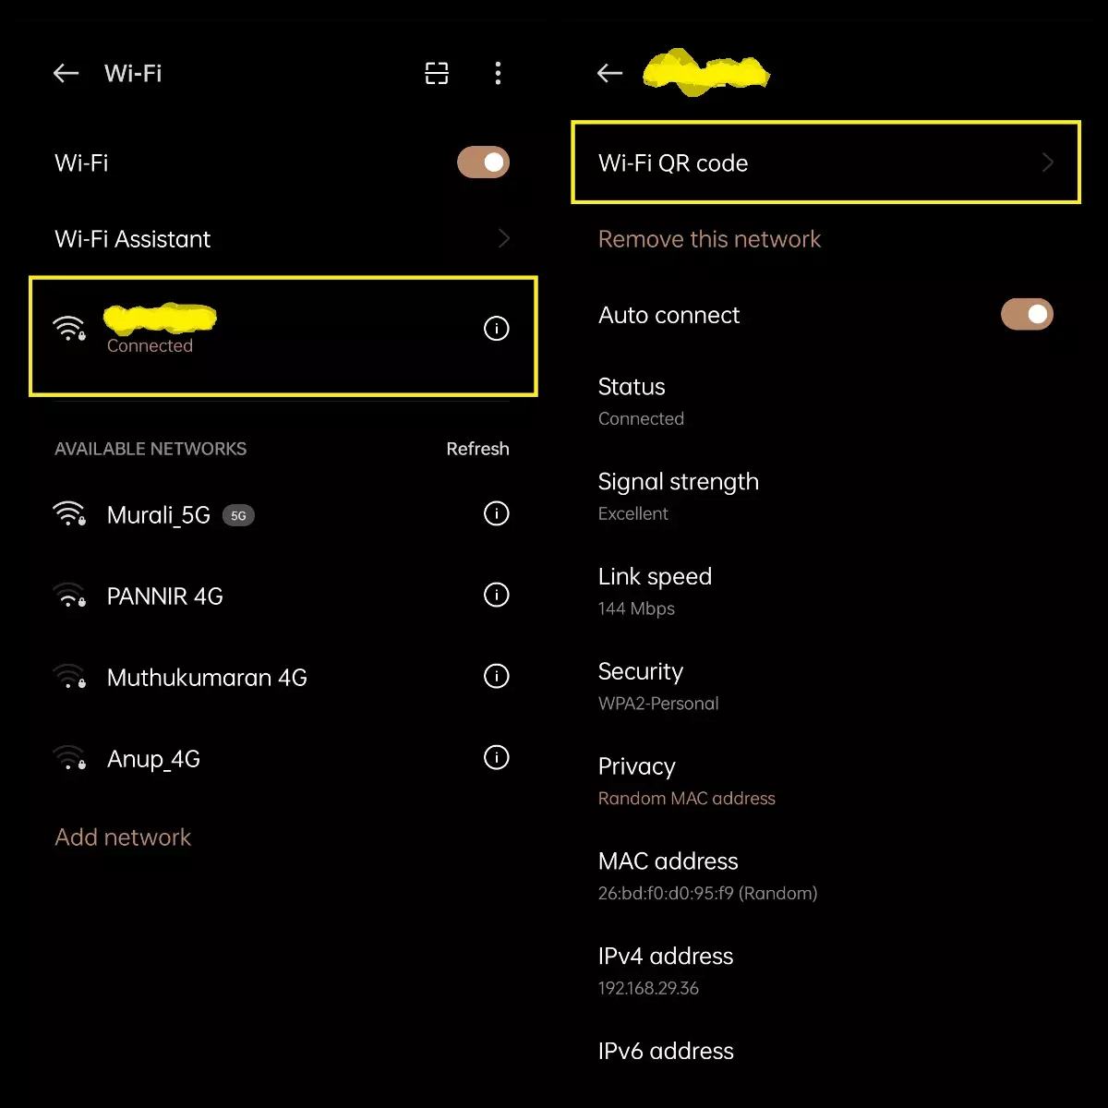The width and height of the screenshot is (1108, 1108).
Task: Go back from the network details screen
Action: tap(609, 74)
